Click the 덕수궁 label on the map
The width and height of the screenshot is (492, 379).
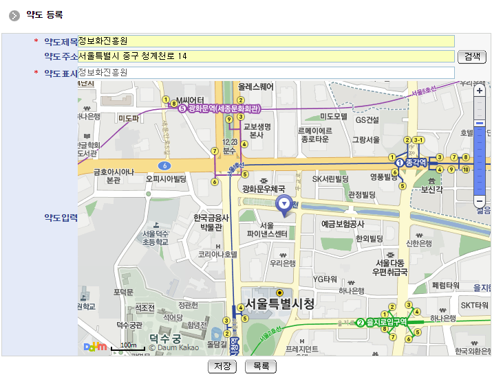165,338
